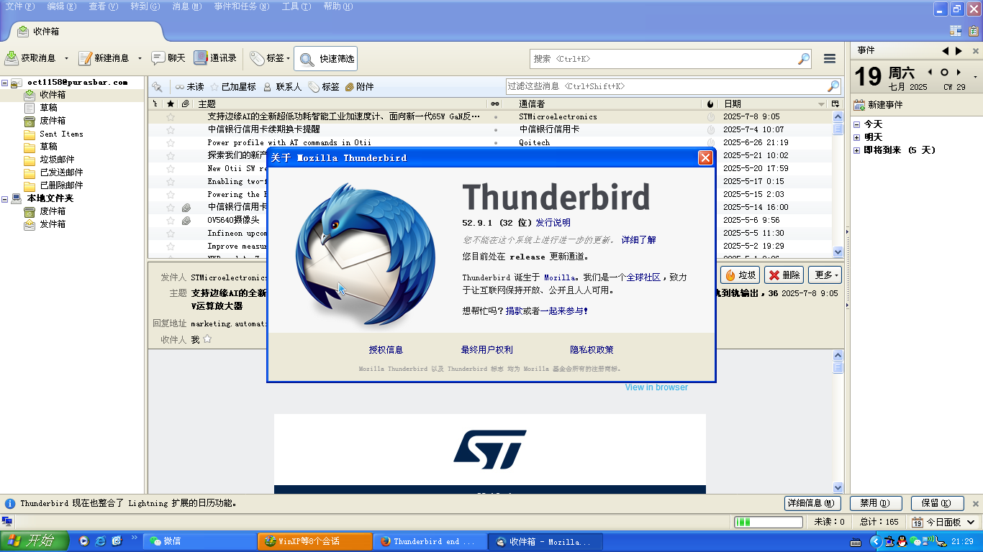
Task: Click the pin icon in quick filter bar
Action: tap(157, 86)
